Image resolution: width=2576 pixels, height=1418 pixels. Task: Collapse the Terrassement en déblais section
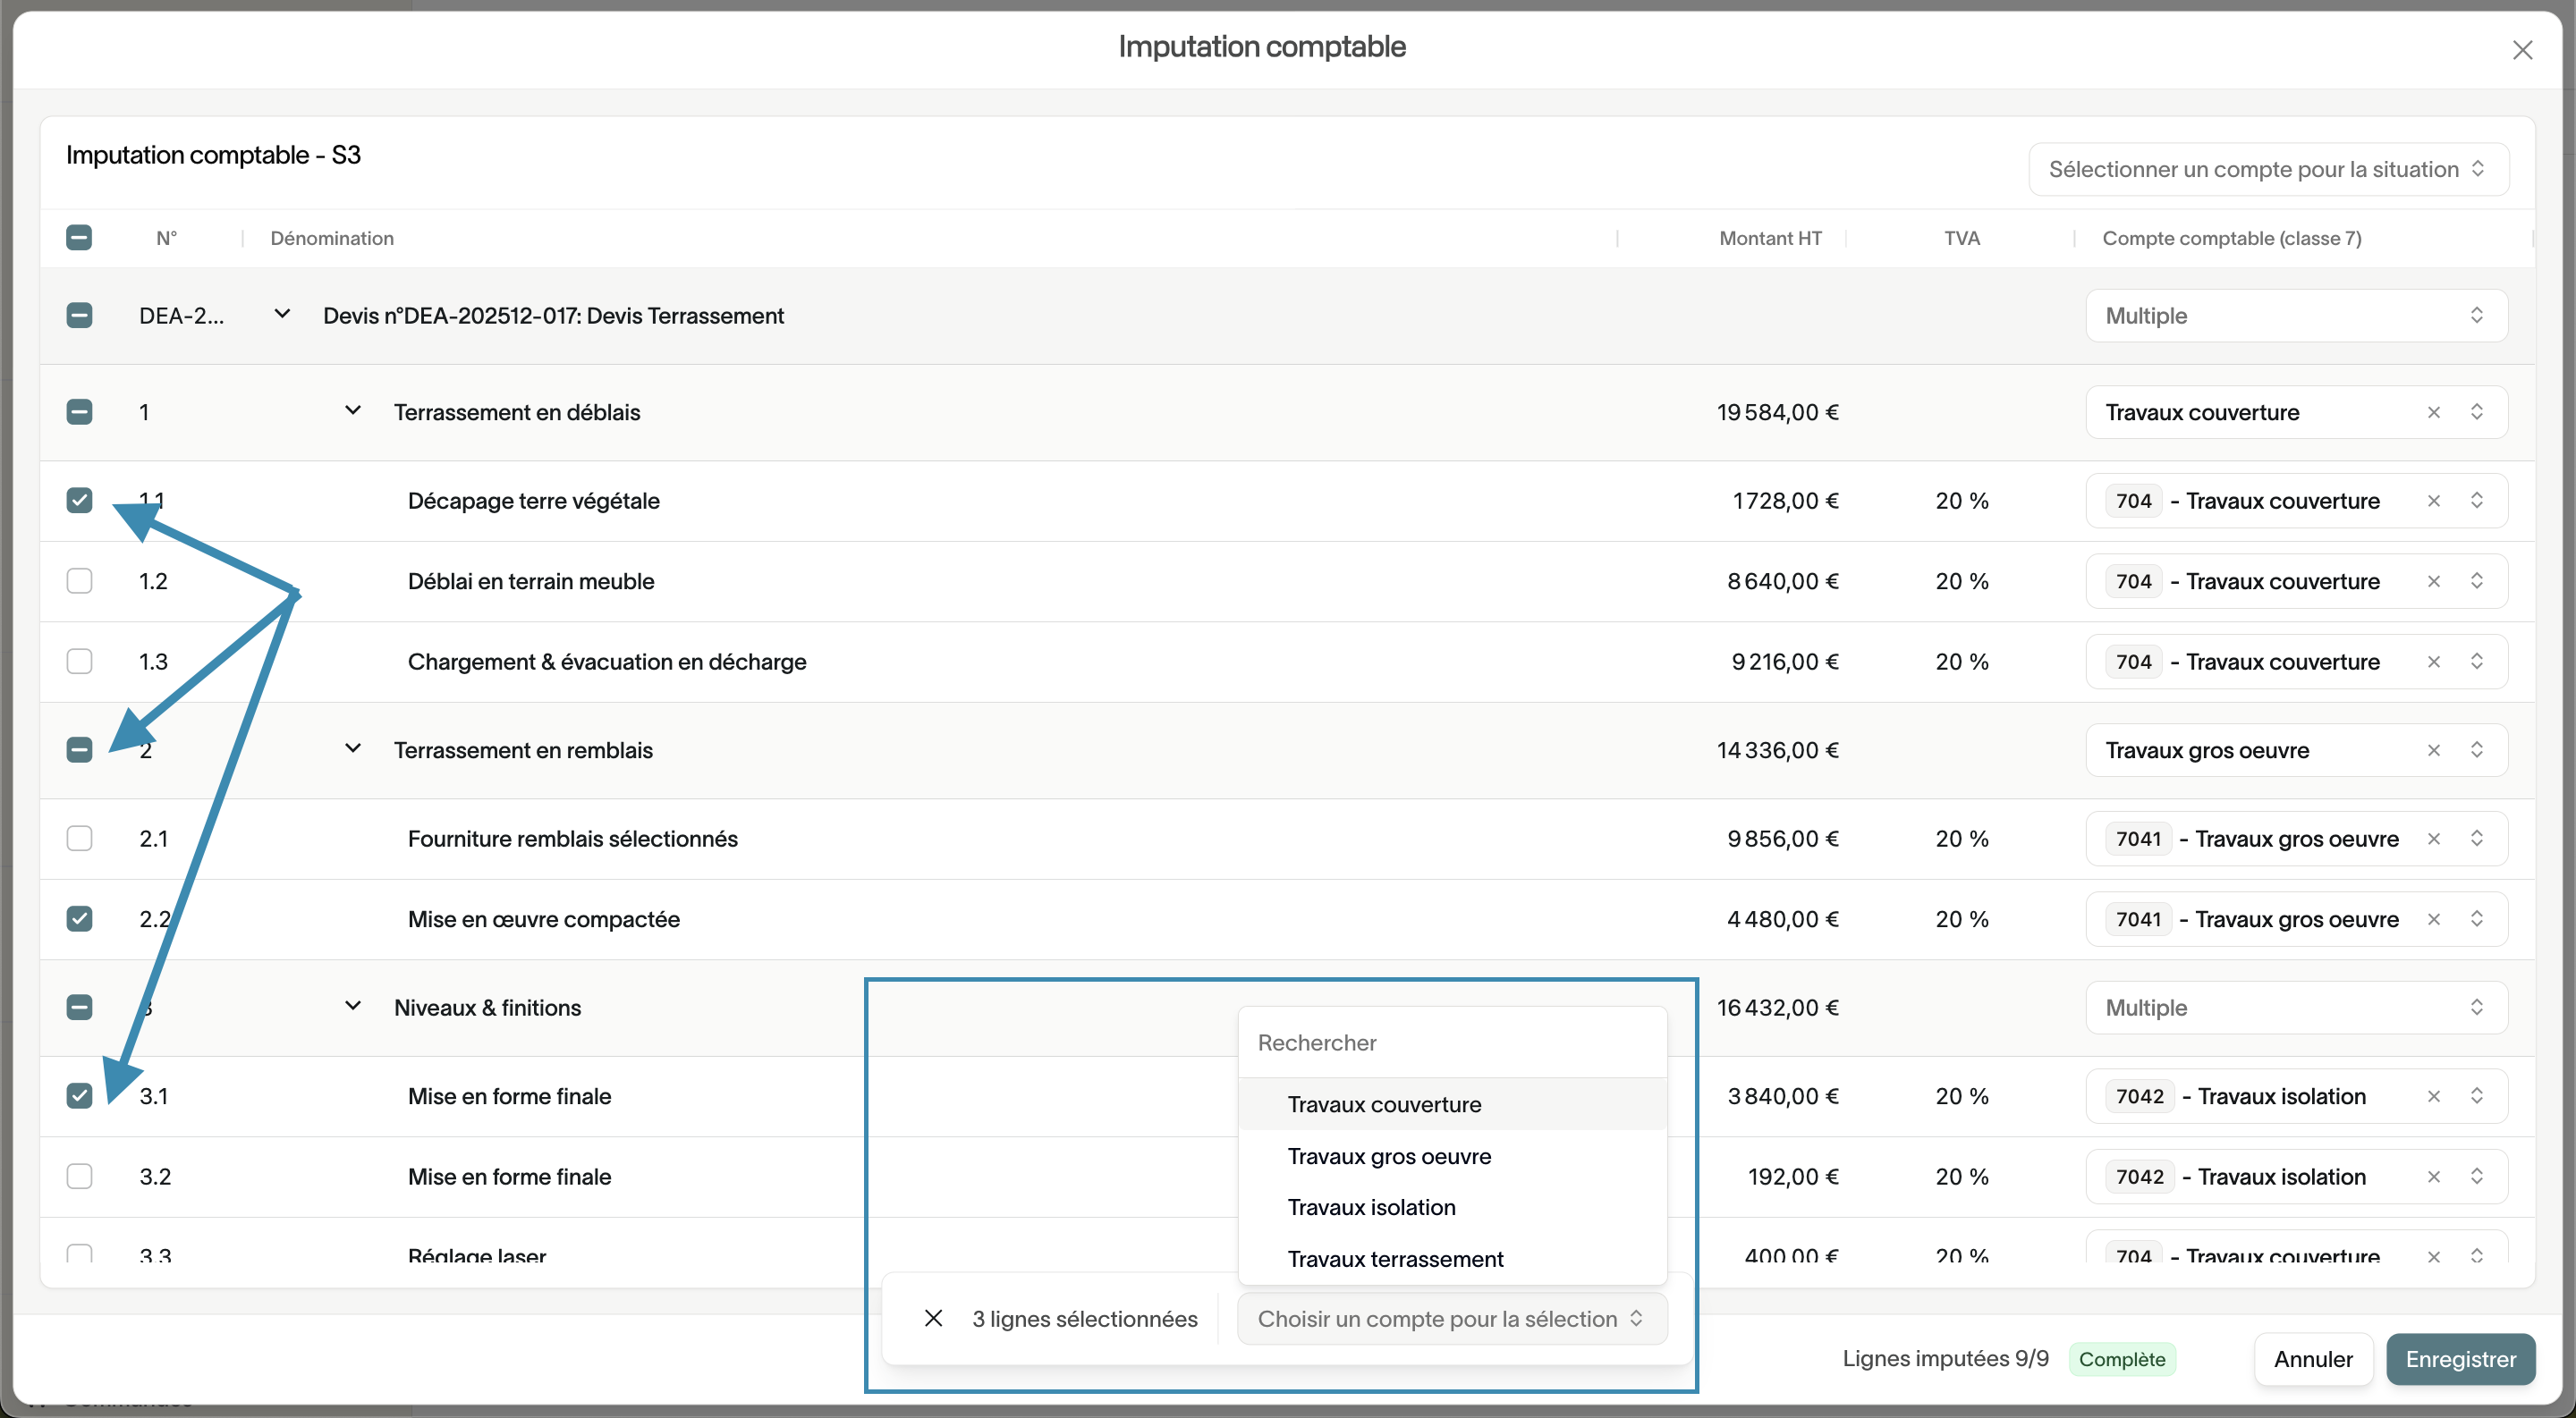[352, 410]
